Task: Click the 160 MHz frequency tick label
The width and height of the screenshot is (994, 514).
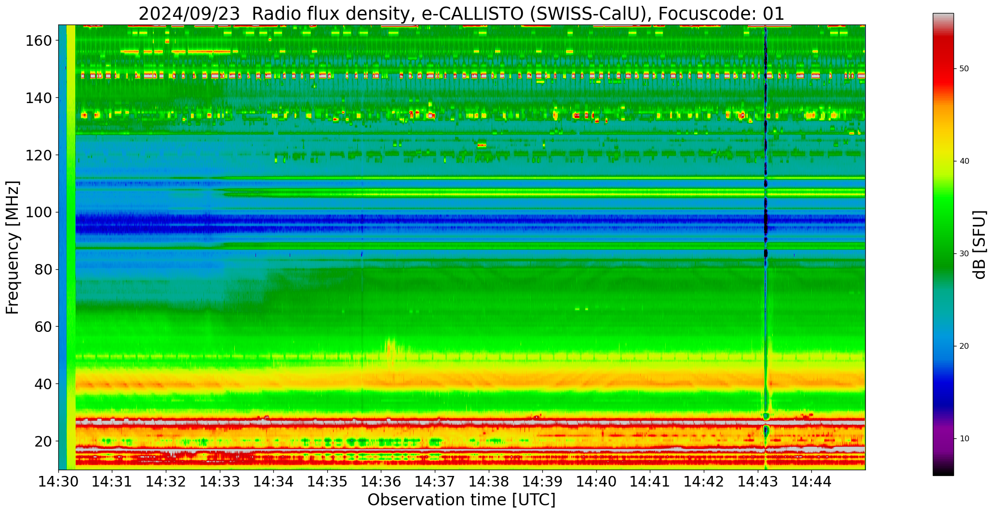Action: 39,41
